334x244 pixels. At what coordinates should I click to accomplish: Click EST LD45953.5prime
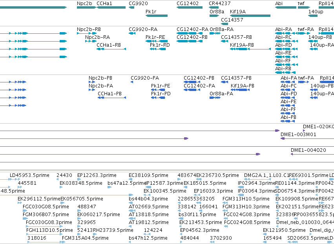(x=29, y=175)
